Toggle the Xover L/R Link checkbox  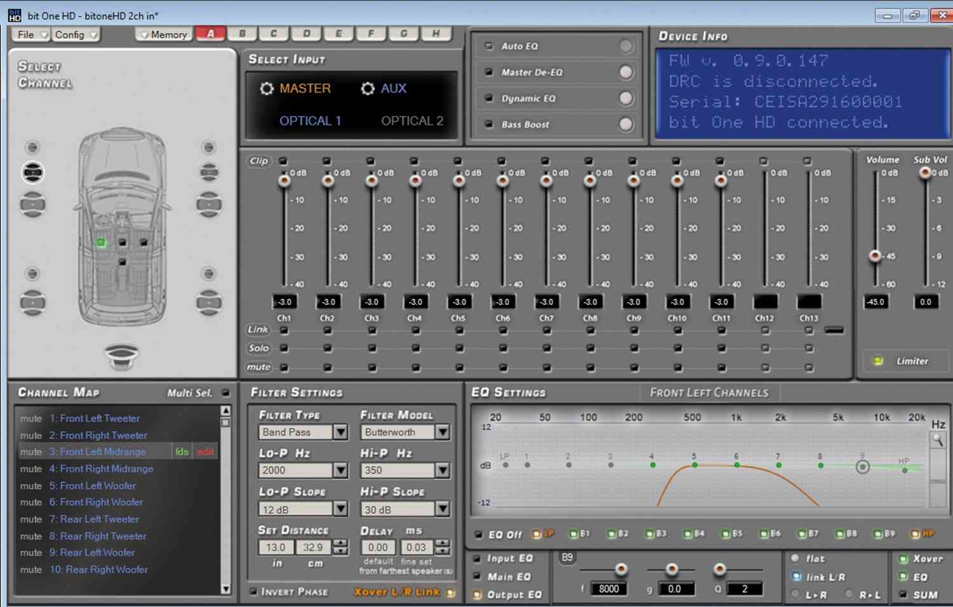(x=450, y=592)
